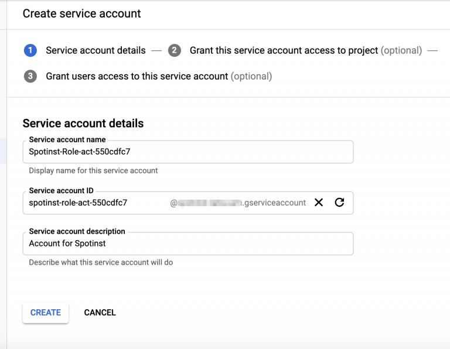
Task: Focus the Service account name field
Action: tap(187, 152)
